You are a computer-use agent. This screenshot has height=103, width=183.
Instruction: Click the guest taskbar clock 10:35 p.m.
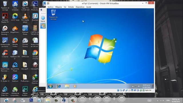(146, 86)
